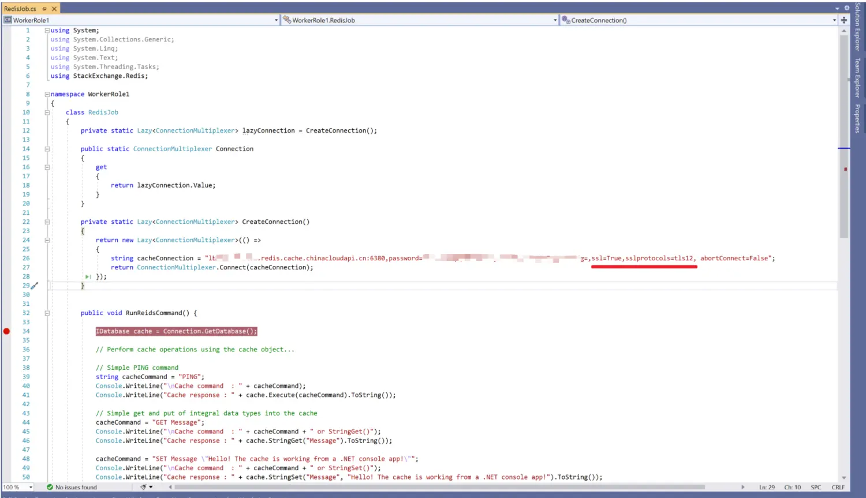Viewport: 866px width, 498px height.
Task: Click the CreateConnection method icon
Action: point(566,20)
